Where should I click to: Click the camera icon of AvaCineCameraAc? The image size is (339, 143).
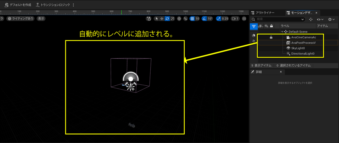[288, 37]
